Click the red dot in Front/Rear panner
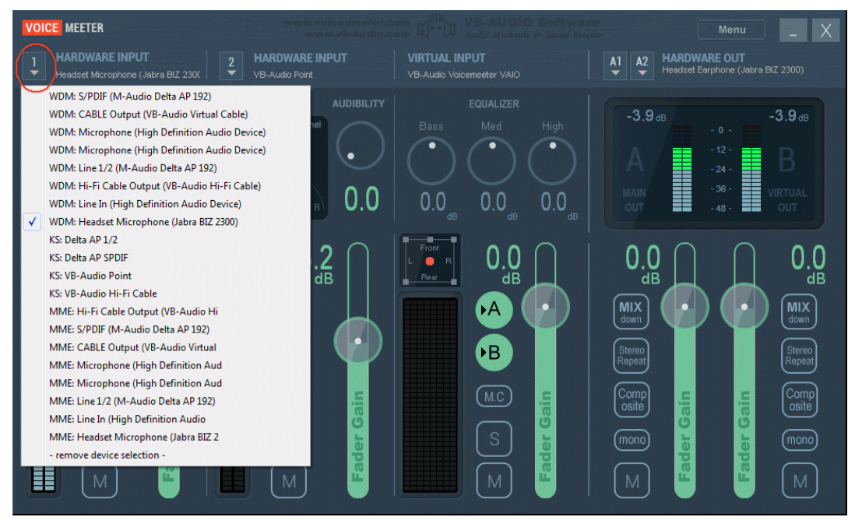 click(x=430, y=261)
